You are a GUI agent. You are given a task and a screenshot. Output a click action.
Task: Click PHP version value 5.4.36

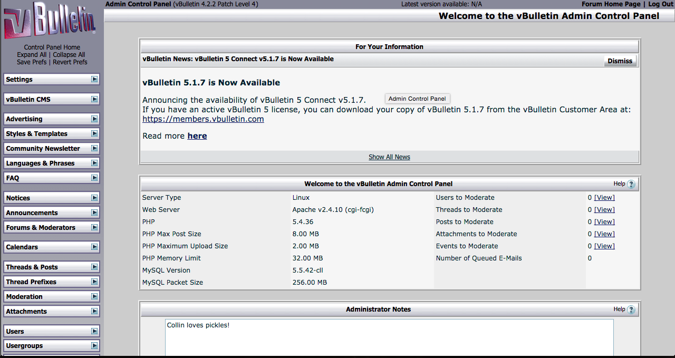click(x=303, y=222)
